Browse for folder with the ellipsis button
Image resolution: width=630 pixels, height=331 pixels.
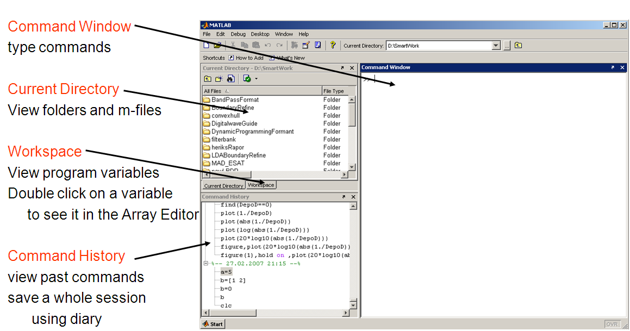point(507,46)
